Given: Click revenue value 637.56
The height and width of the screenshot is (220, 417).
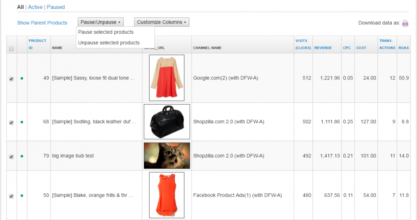Looking at the screenshot, I should (x=332, y=195).
